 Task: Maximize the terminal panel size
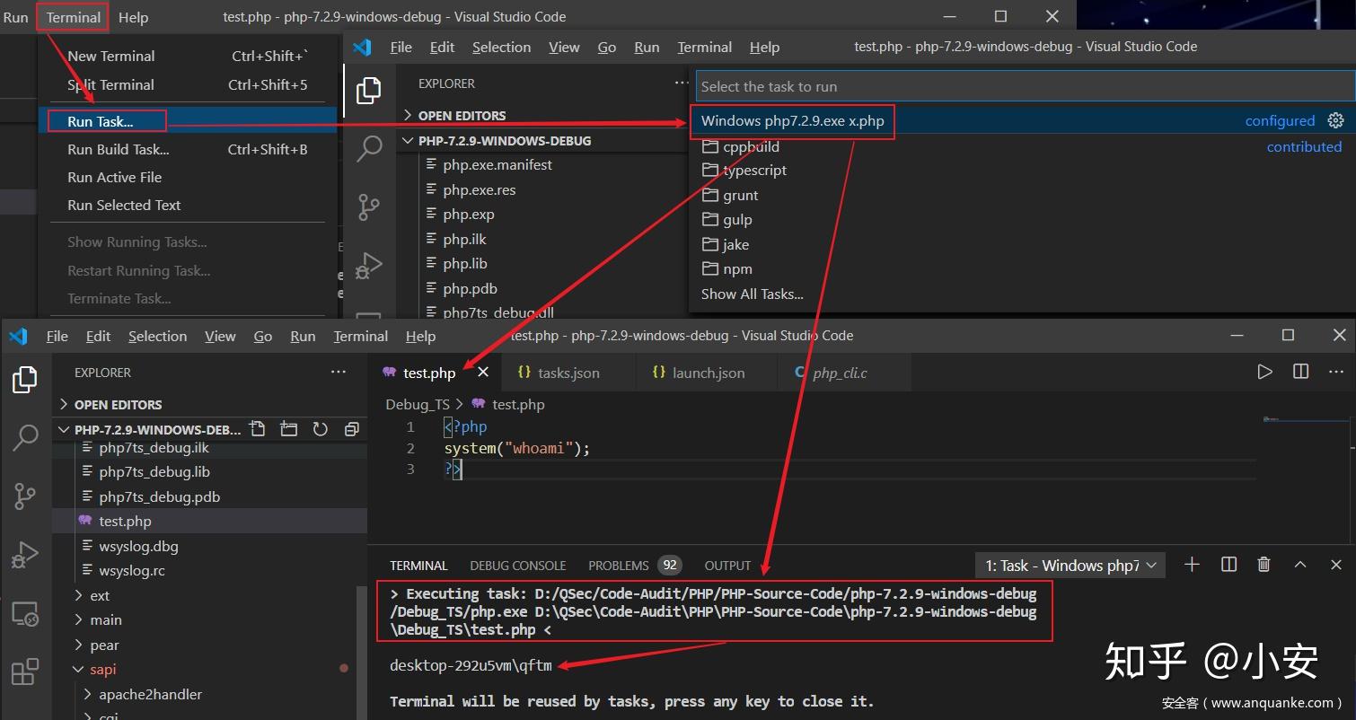pos(1300,565)
